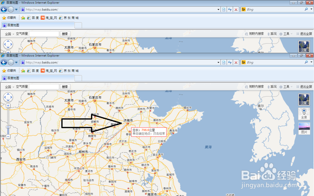Click 退出全屏 in the lower window map

pyautogui.click(x=304, y=87)
